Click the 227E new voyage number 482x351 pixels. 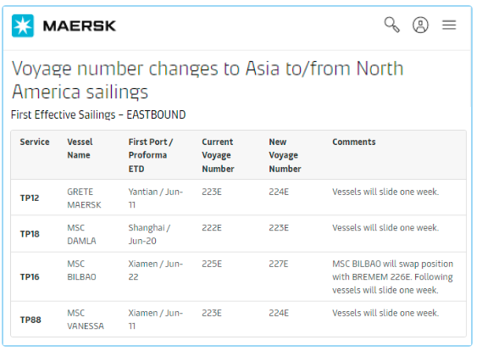[279, 264]
